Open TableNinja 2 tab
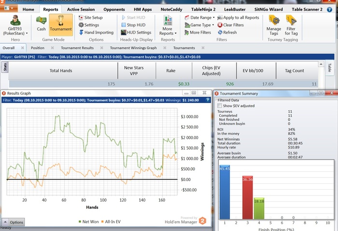 click(203, 10)
